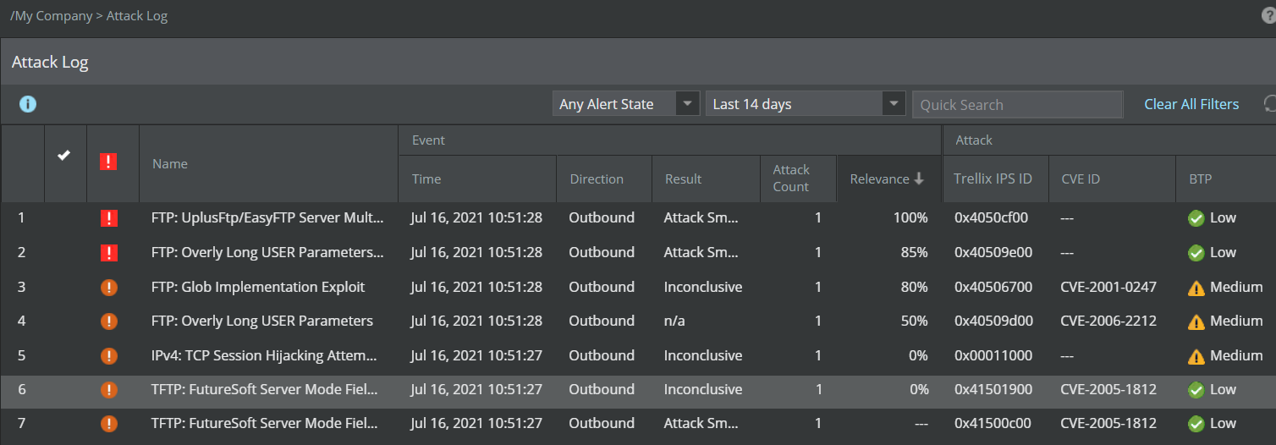
Task: Click orange severity icon in row 6
Action: (x=108, y=389)
